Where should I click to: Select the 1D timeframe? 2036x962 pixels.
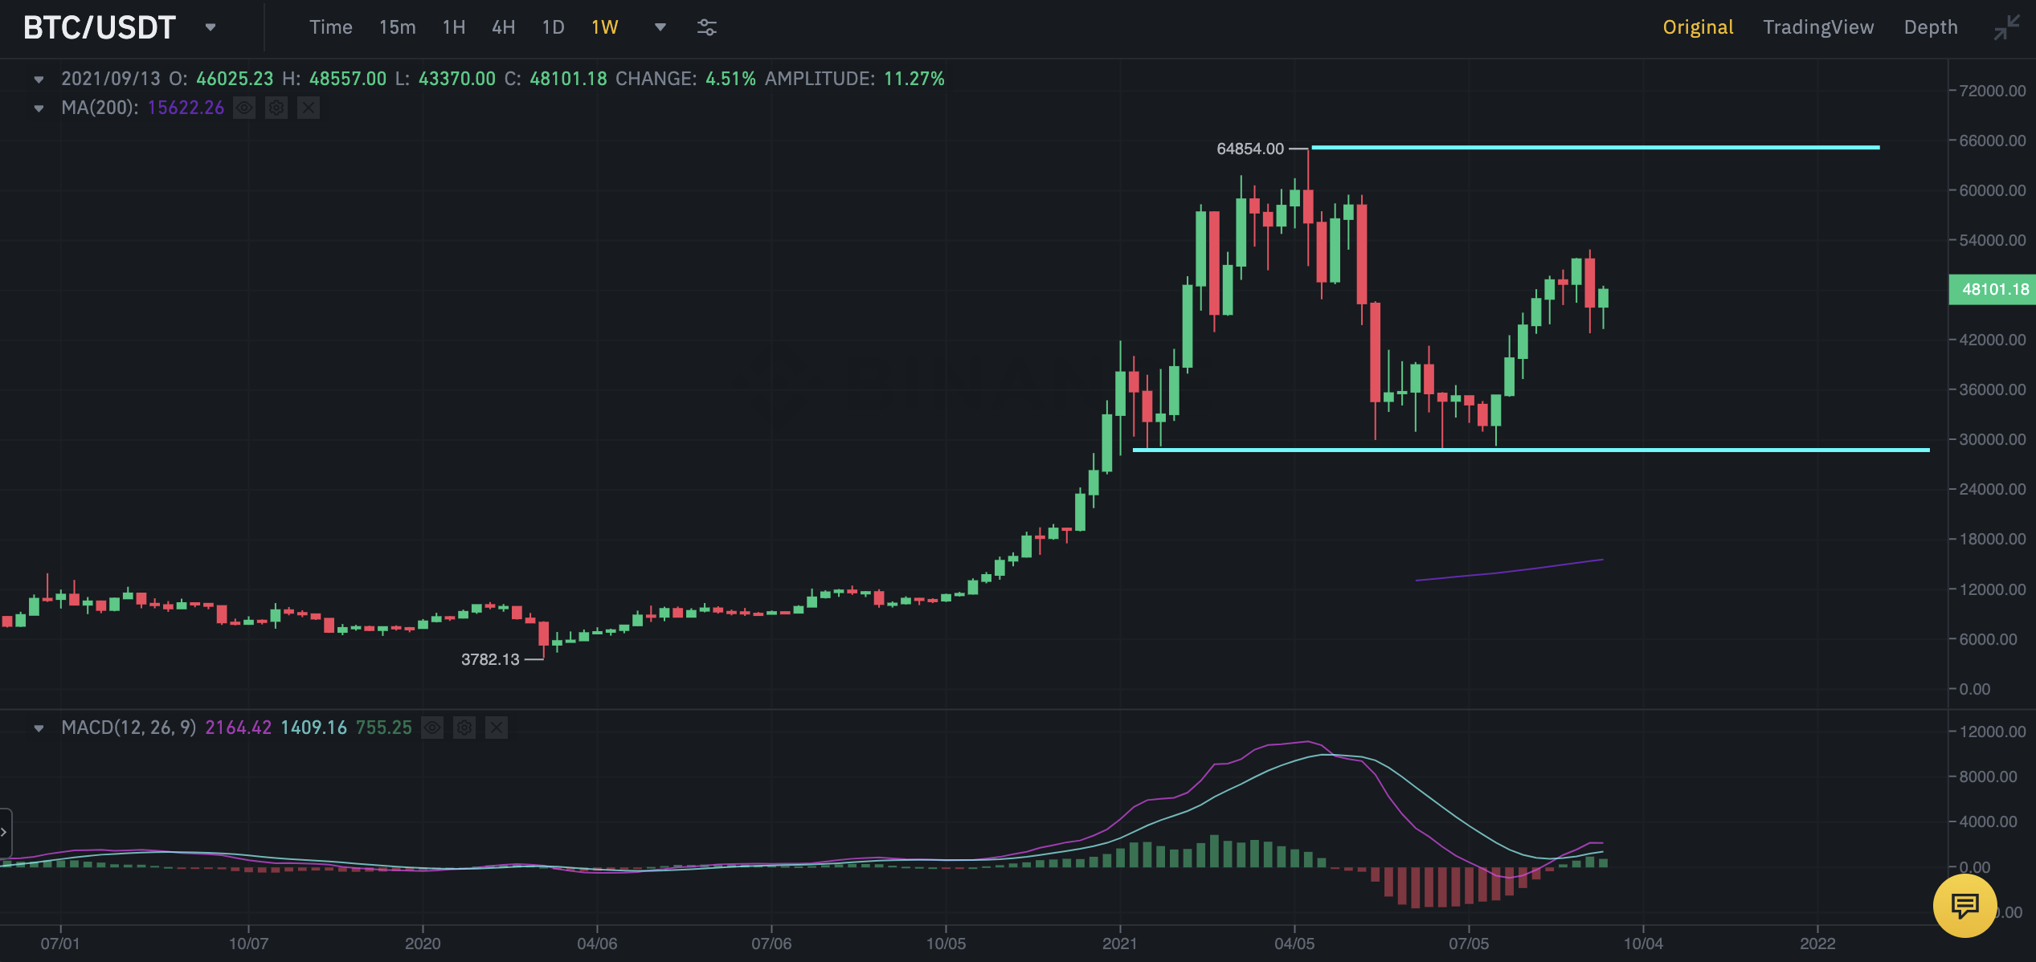pos(553,27)
